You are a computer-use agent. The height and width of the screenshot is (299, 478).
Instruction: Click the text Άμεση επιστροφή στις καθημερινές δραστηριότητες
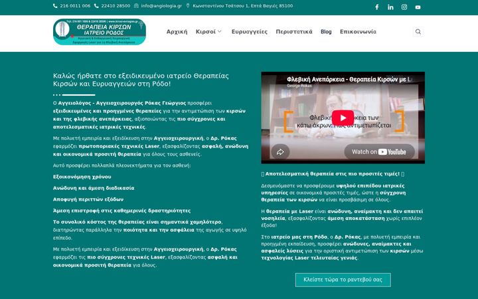coord(121,211)
